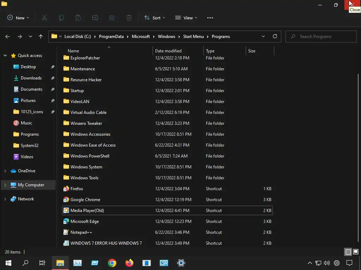Click Microsoft breadcrumb in address bar

point(141,37)
